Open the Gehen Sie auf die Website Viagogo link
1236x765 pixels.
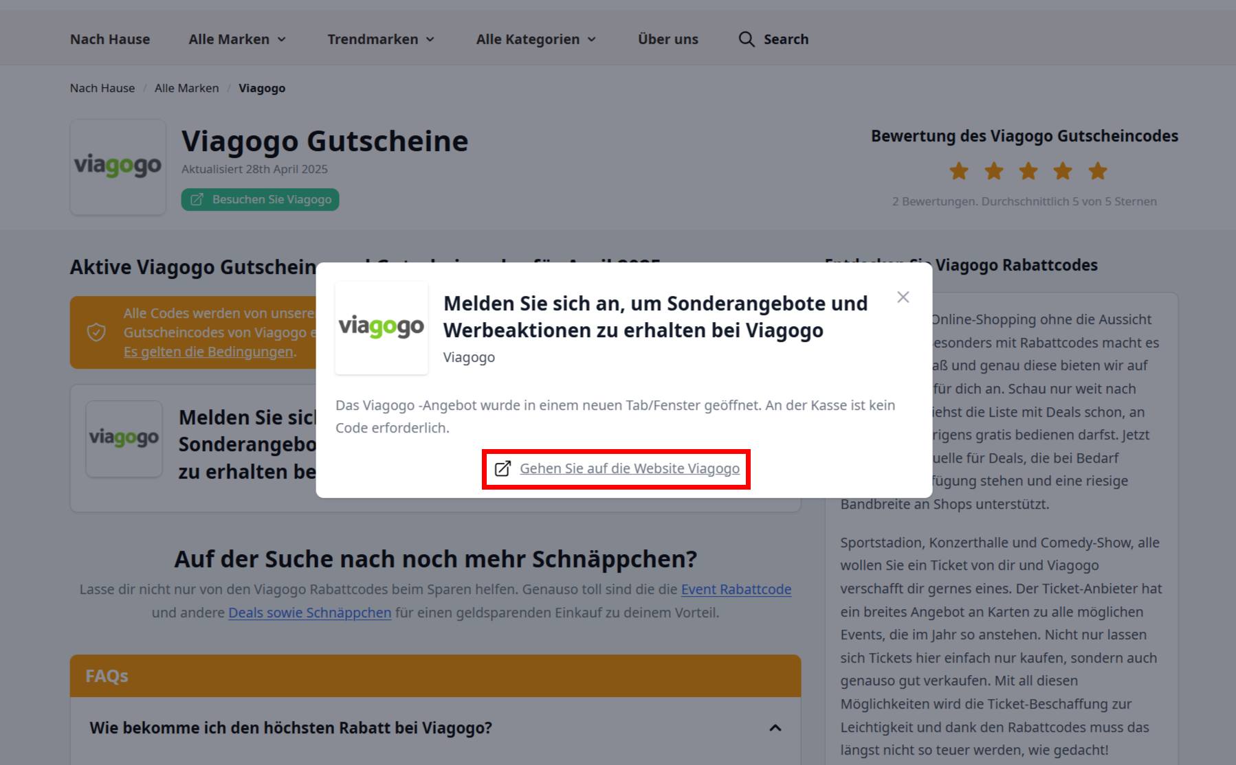point(629,468)
